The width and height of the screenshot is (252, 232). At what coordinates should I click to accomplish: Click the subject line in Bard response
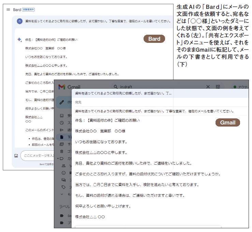tap(51, 39)
